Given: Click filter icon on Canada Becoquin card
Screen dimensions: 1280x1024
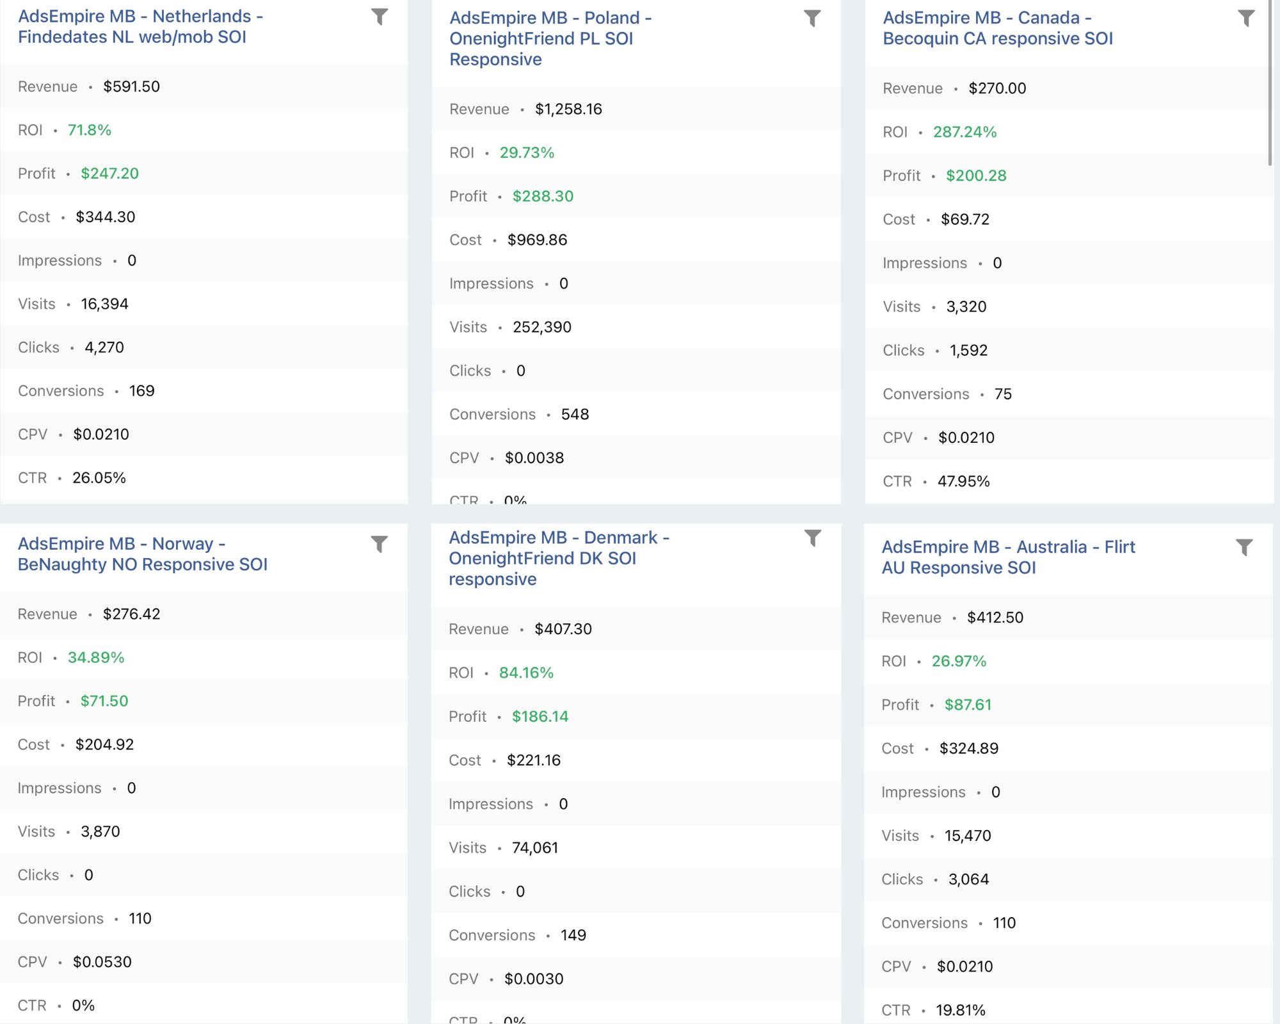Looking at the screenshot, I should (x=1245, y=19).
